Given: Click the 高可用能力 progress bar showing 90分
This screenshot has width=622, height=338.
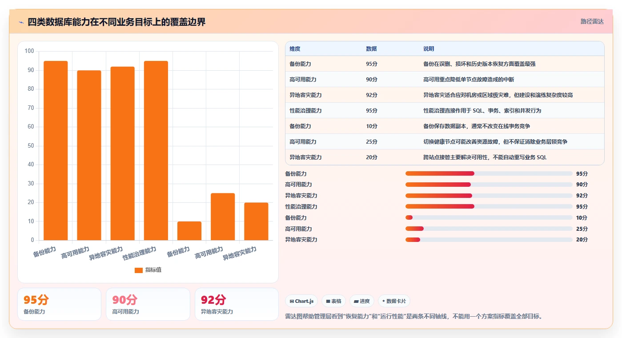Looking at the screenshot, I should click(x=489, y=185).
